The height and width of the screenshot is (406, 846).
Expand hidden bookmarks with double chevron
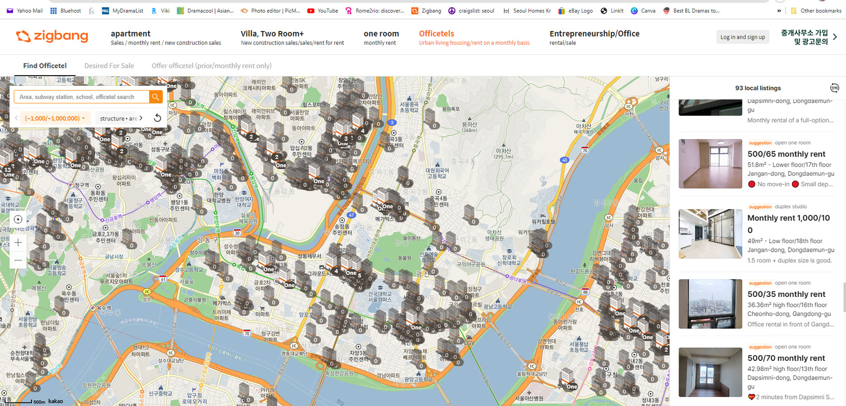coord(779,11)
